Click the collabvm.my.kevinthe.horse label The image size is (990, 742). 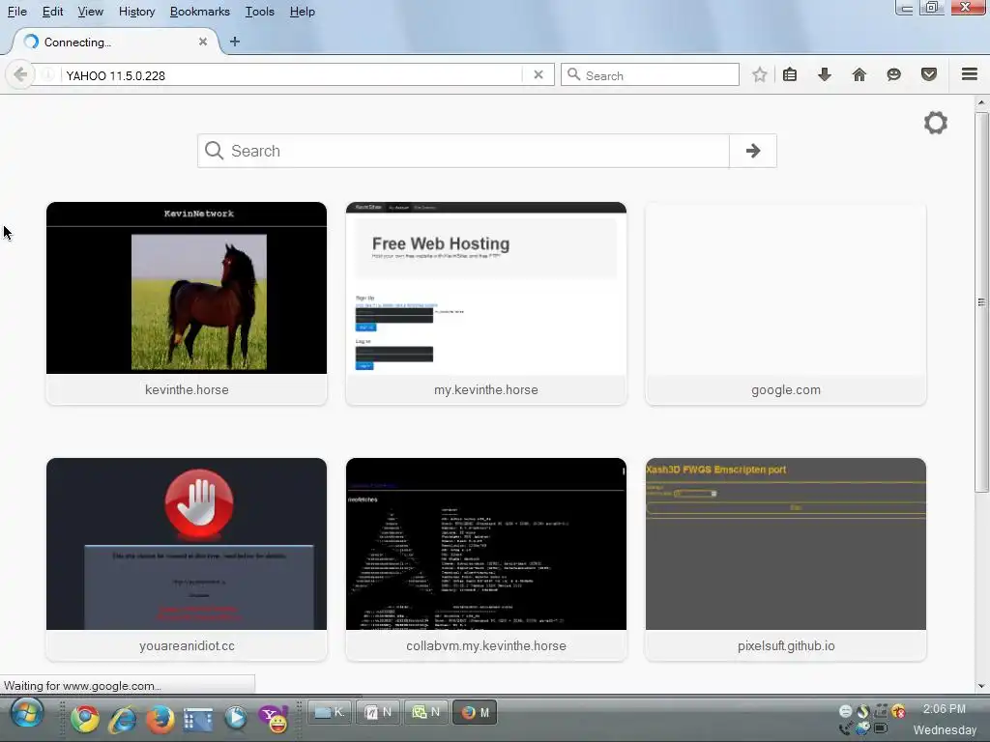(486, 646)
